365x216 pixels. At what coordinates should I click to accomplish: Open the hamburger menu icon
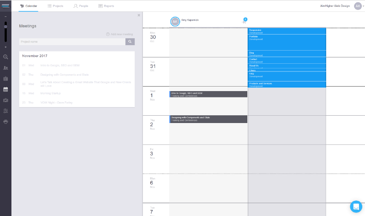click(x=5, y=5)
